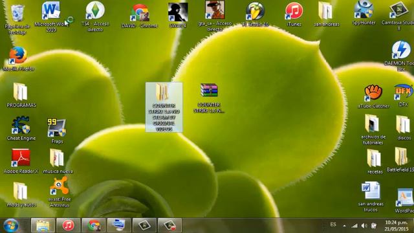
Task: Open Adobe Reader X shortcut
Action: click(21, 158)
